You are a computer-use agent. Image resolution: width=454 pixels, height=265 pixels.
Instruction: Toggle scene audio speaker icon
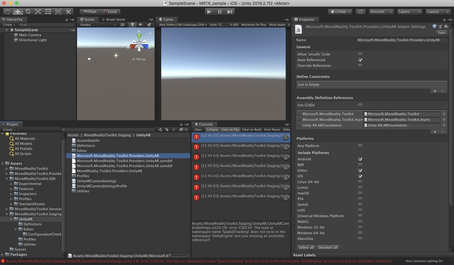[x=140, y=25]
